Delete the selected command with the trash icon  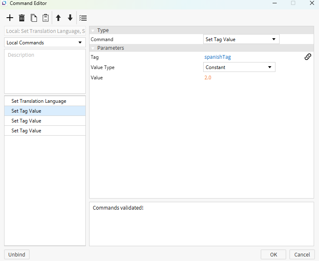point(22,18)
